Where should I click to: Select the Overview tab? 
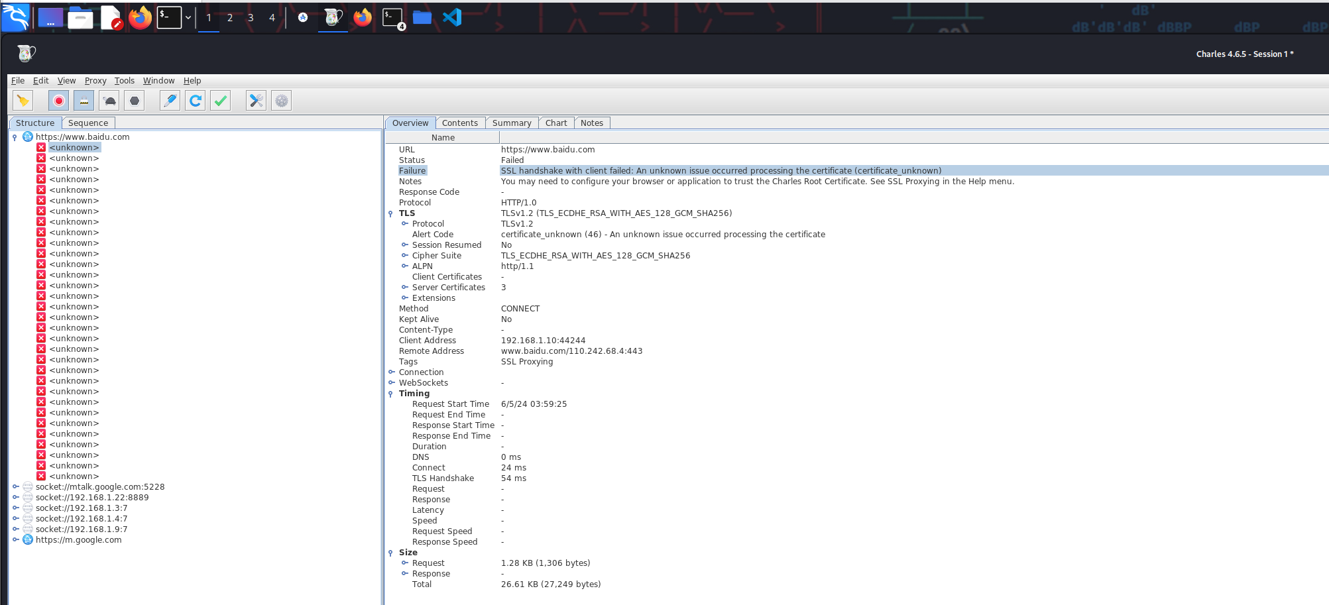(410, 123)
